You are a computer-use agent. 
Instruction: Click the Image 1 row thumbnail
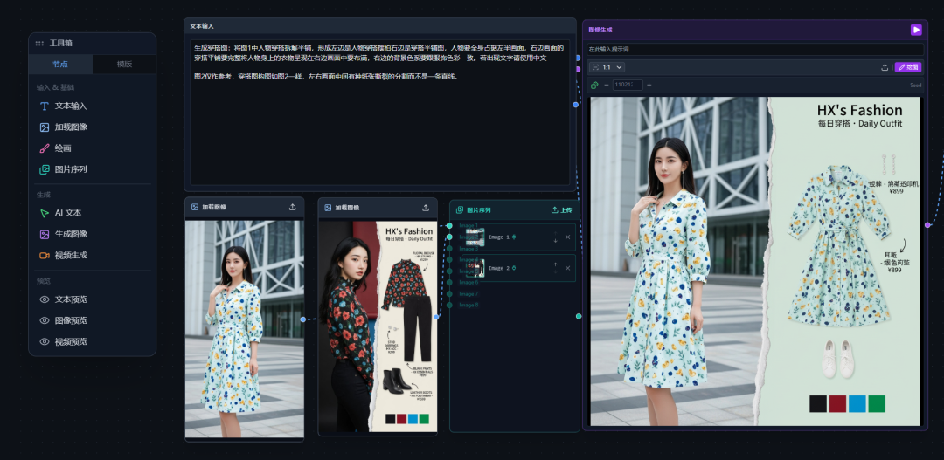[x=475, y=237]
